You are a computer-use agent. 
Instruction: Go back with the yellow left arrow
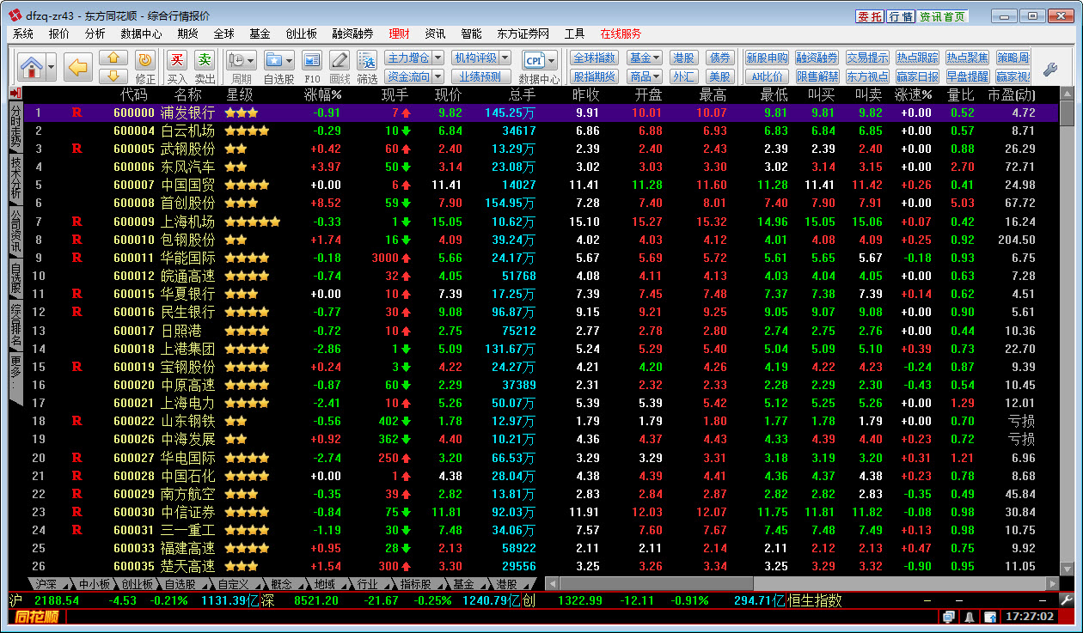[78, 66]
